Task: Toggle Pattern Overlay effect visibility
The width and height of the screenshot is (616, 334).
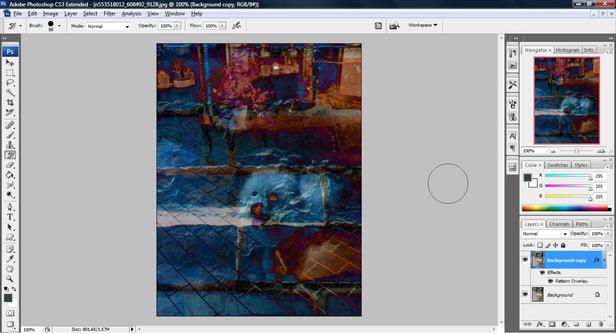Action: tap(550, 281)
